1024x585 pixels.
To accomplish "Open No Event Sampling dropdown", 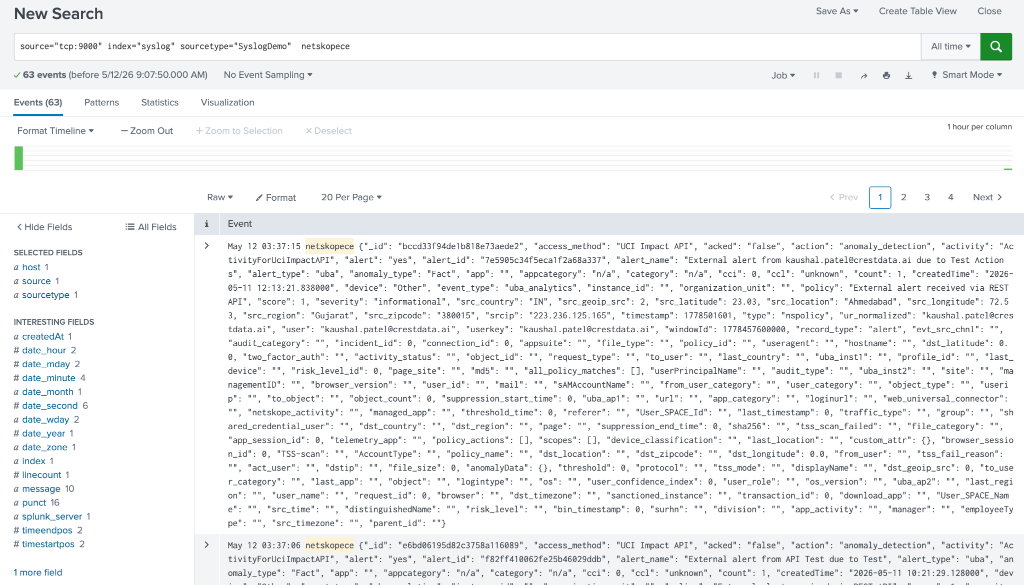I will pos(268,75).
